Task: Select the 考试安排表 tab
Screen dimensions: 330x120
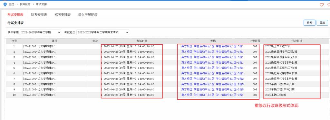Action: click(15, 15)
